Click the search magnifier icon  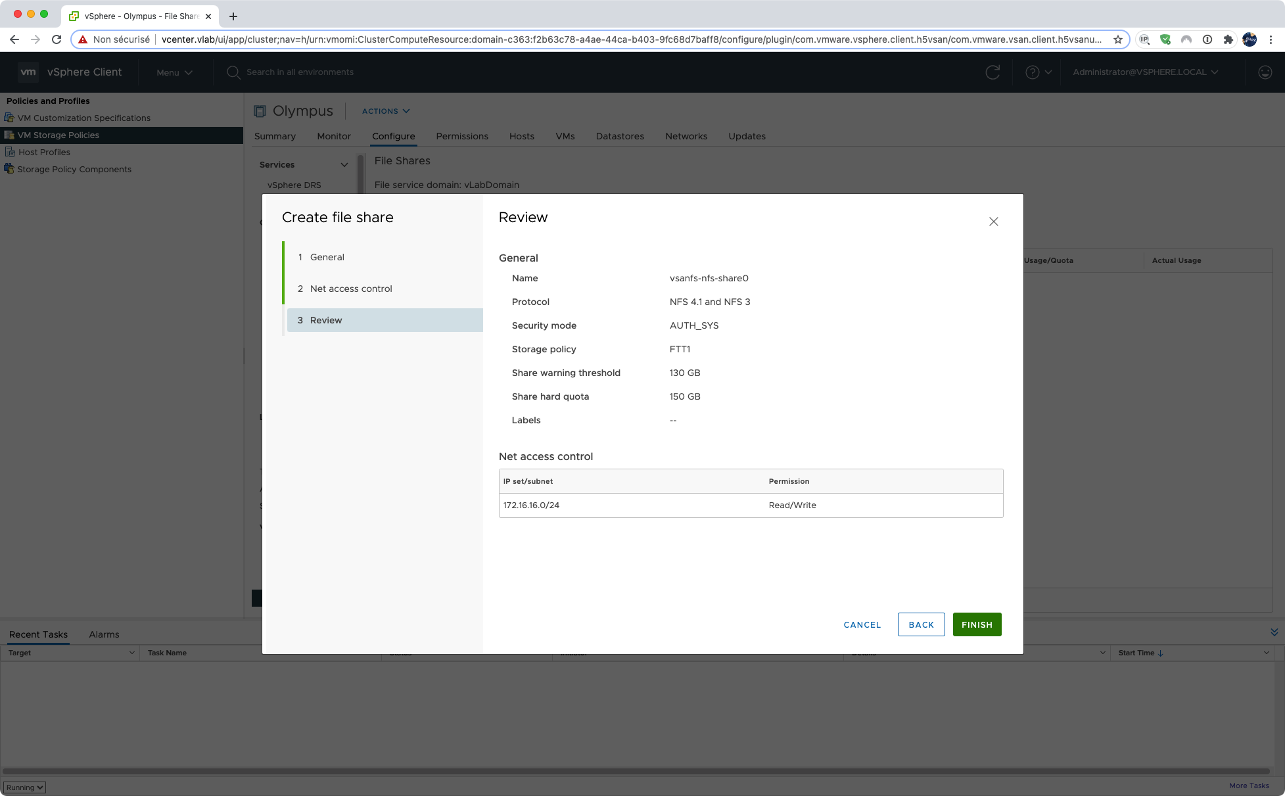233,72
